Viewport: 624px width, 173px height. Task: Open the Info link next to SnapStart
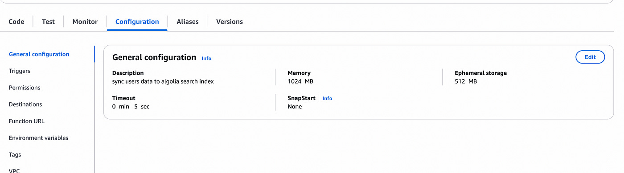(x=327, y=98)
